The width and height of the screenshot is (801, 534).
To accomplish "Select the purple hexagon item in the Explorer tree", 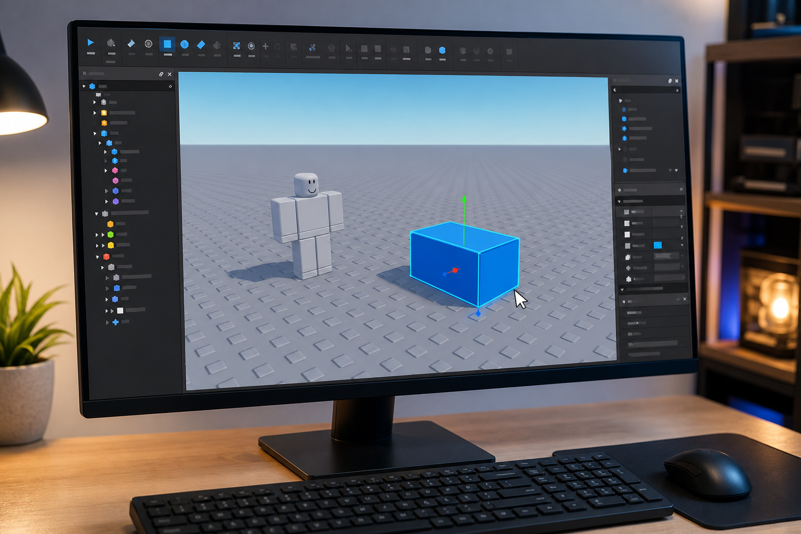I will 116,201.
